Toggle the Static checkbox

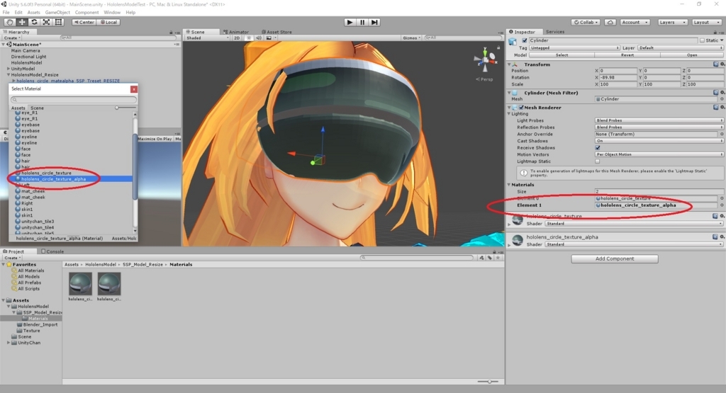pyautogui.click(x=702, y=40)
